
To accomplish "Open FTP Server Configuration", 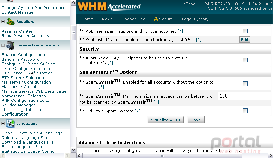I will (x=27, y=73).
